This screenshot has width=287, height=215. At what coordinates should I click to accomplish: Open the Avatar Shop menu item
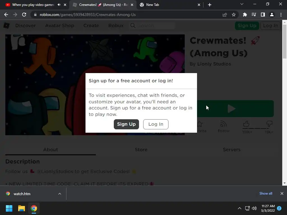59,25
